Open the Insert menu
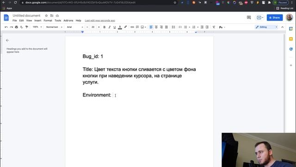This screenshot has width=296, height=167. 38,20
